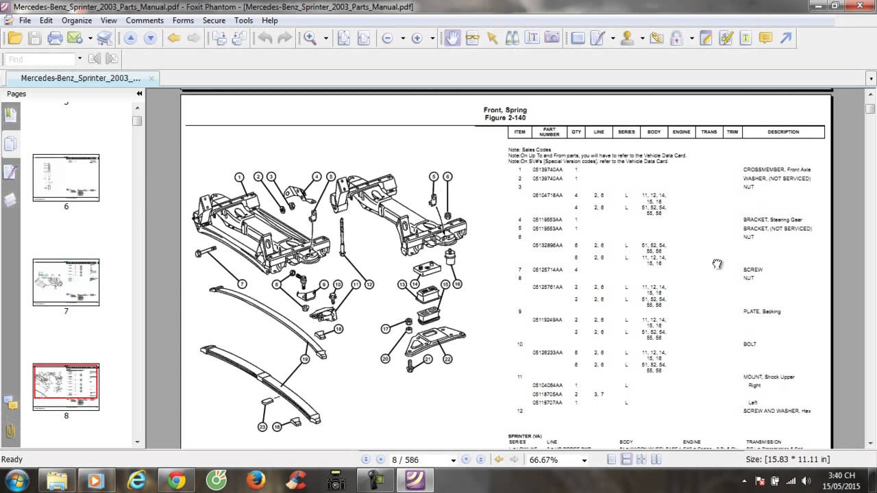Select the blue Arrow drawing tool
Image resolution: width=877 pixels, height=493 pixels.
tap(786, 38)
